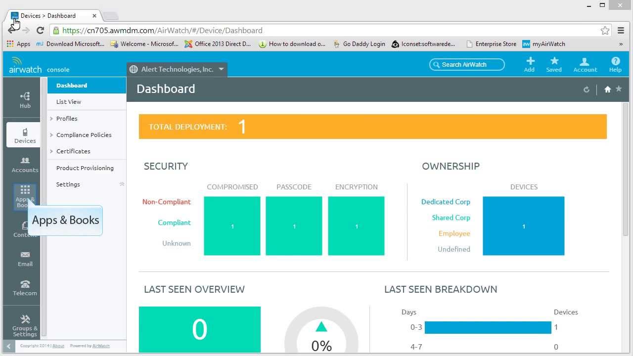Click the home icon on Dashboard bar
Screen dimensions: 633x356
607,89
